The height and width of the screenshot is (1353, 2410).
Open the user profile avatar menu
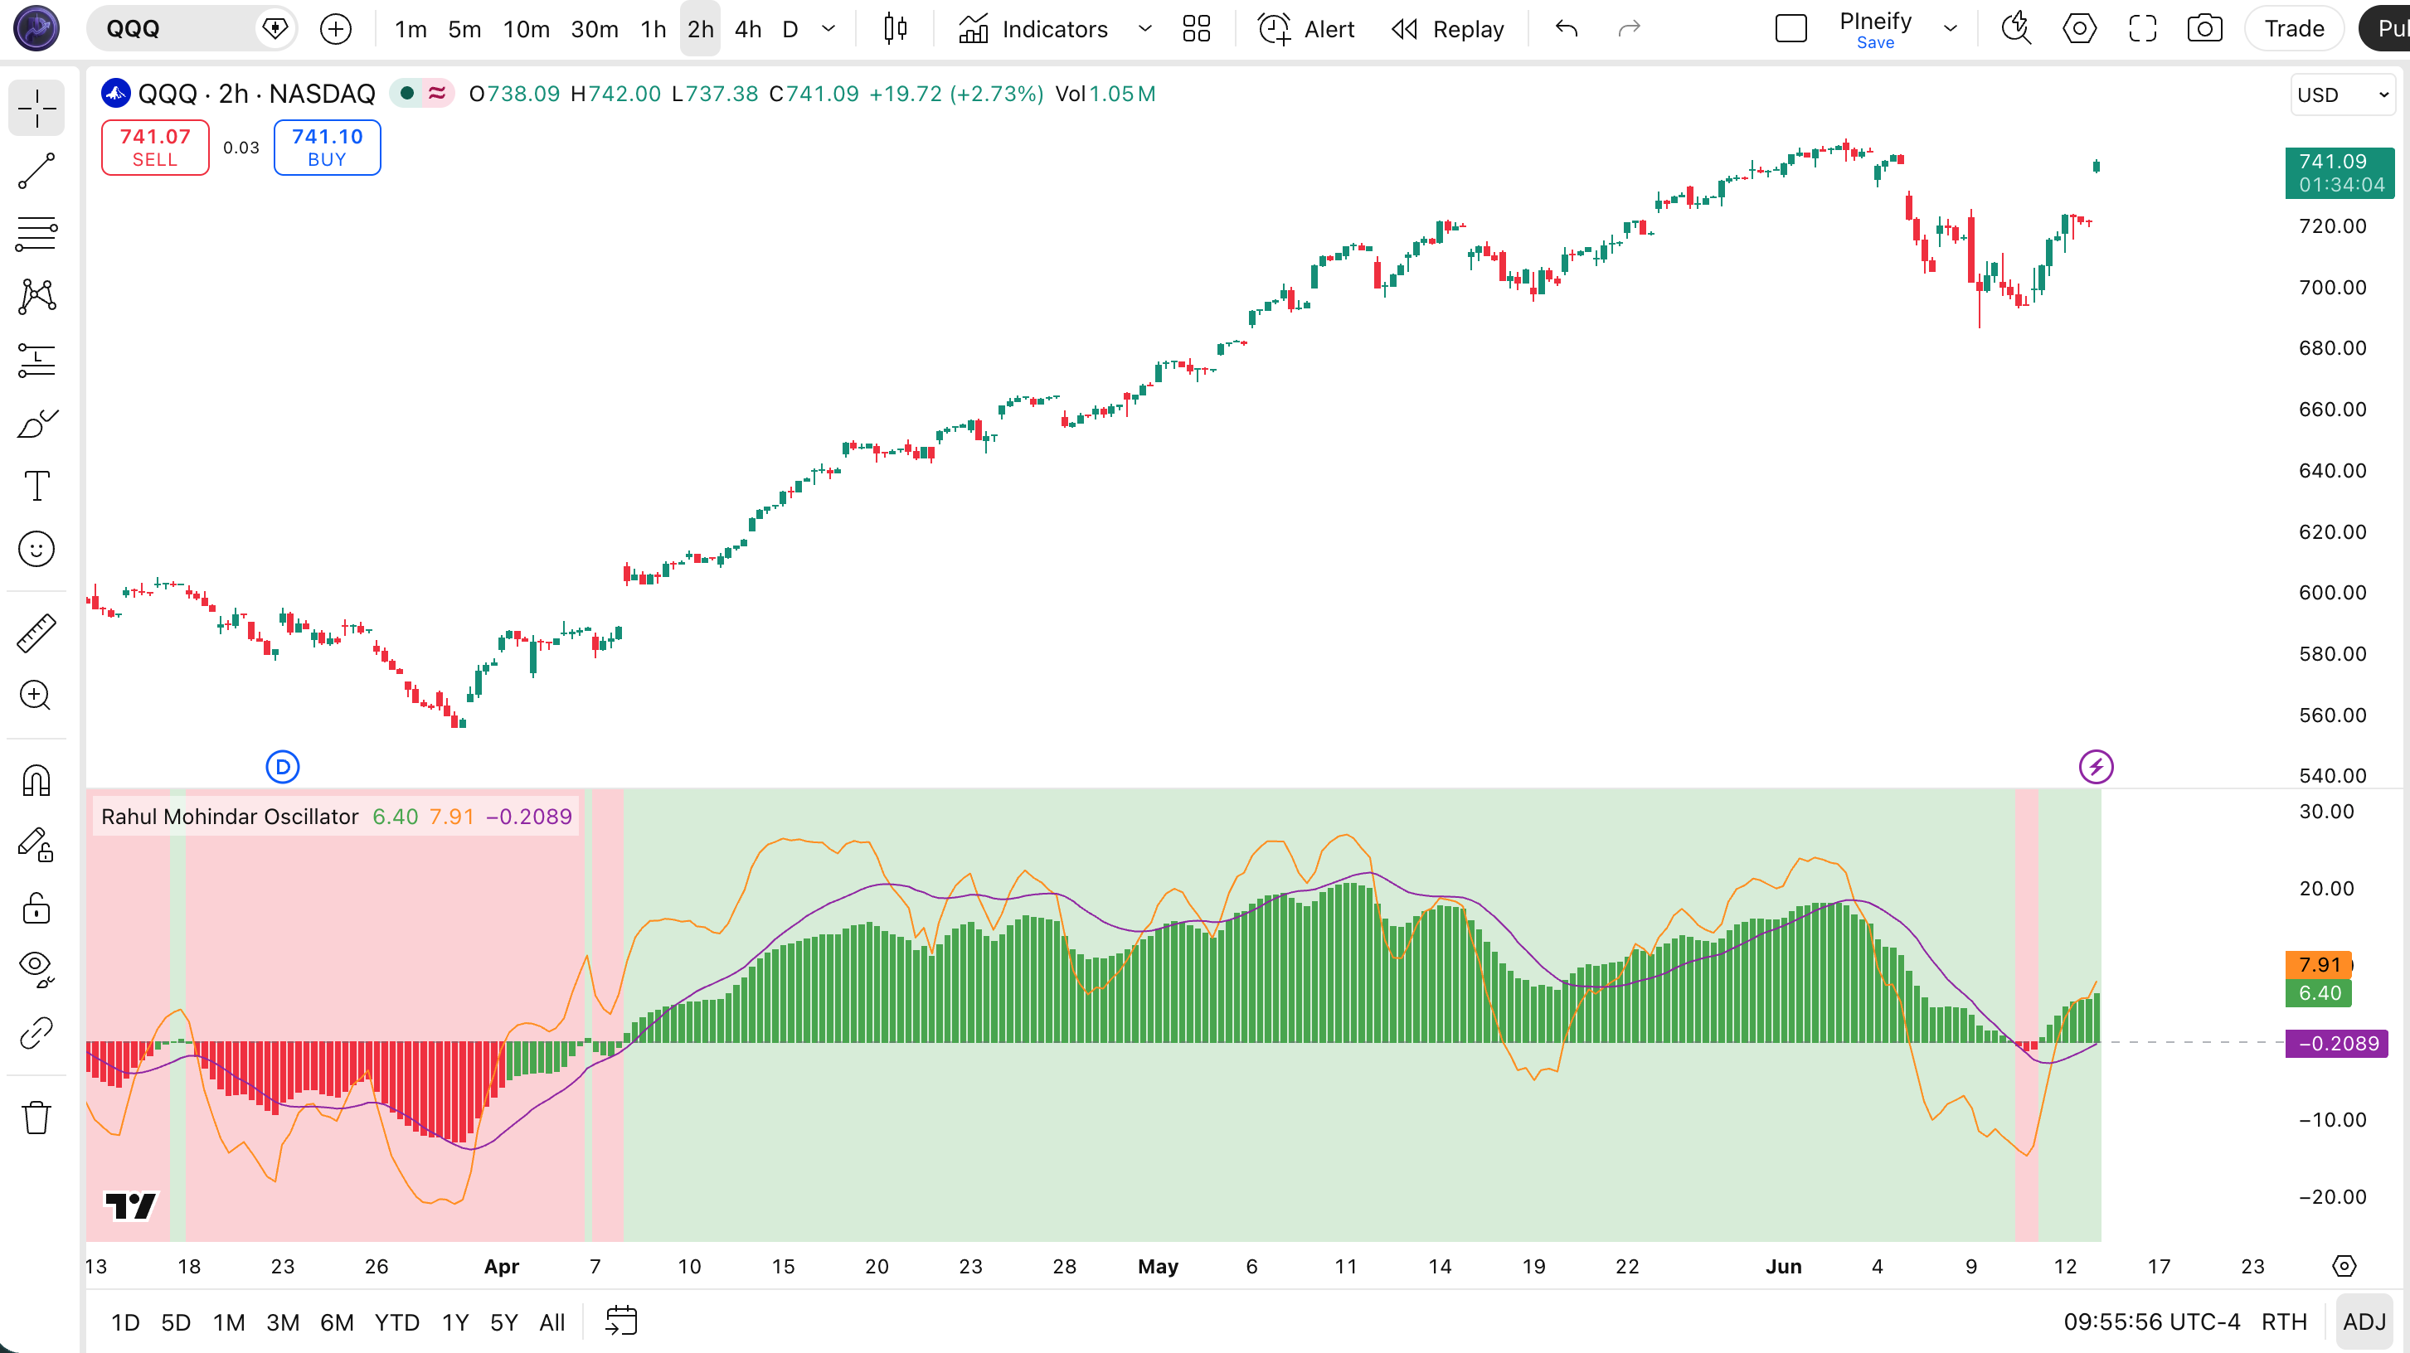pyautogui.click(x=36, y=27)
